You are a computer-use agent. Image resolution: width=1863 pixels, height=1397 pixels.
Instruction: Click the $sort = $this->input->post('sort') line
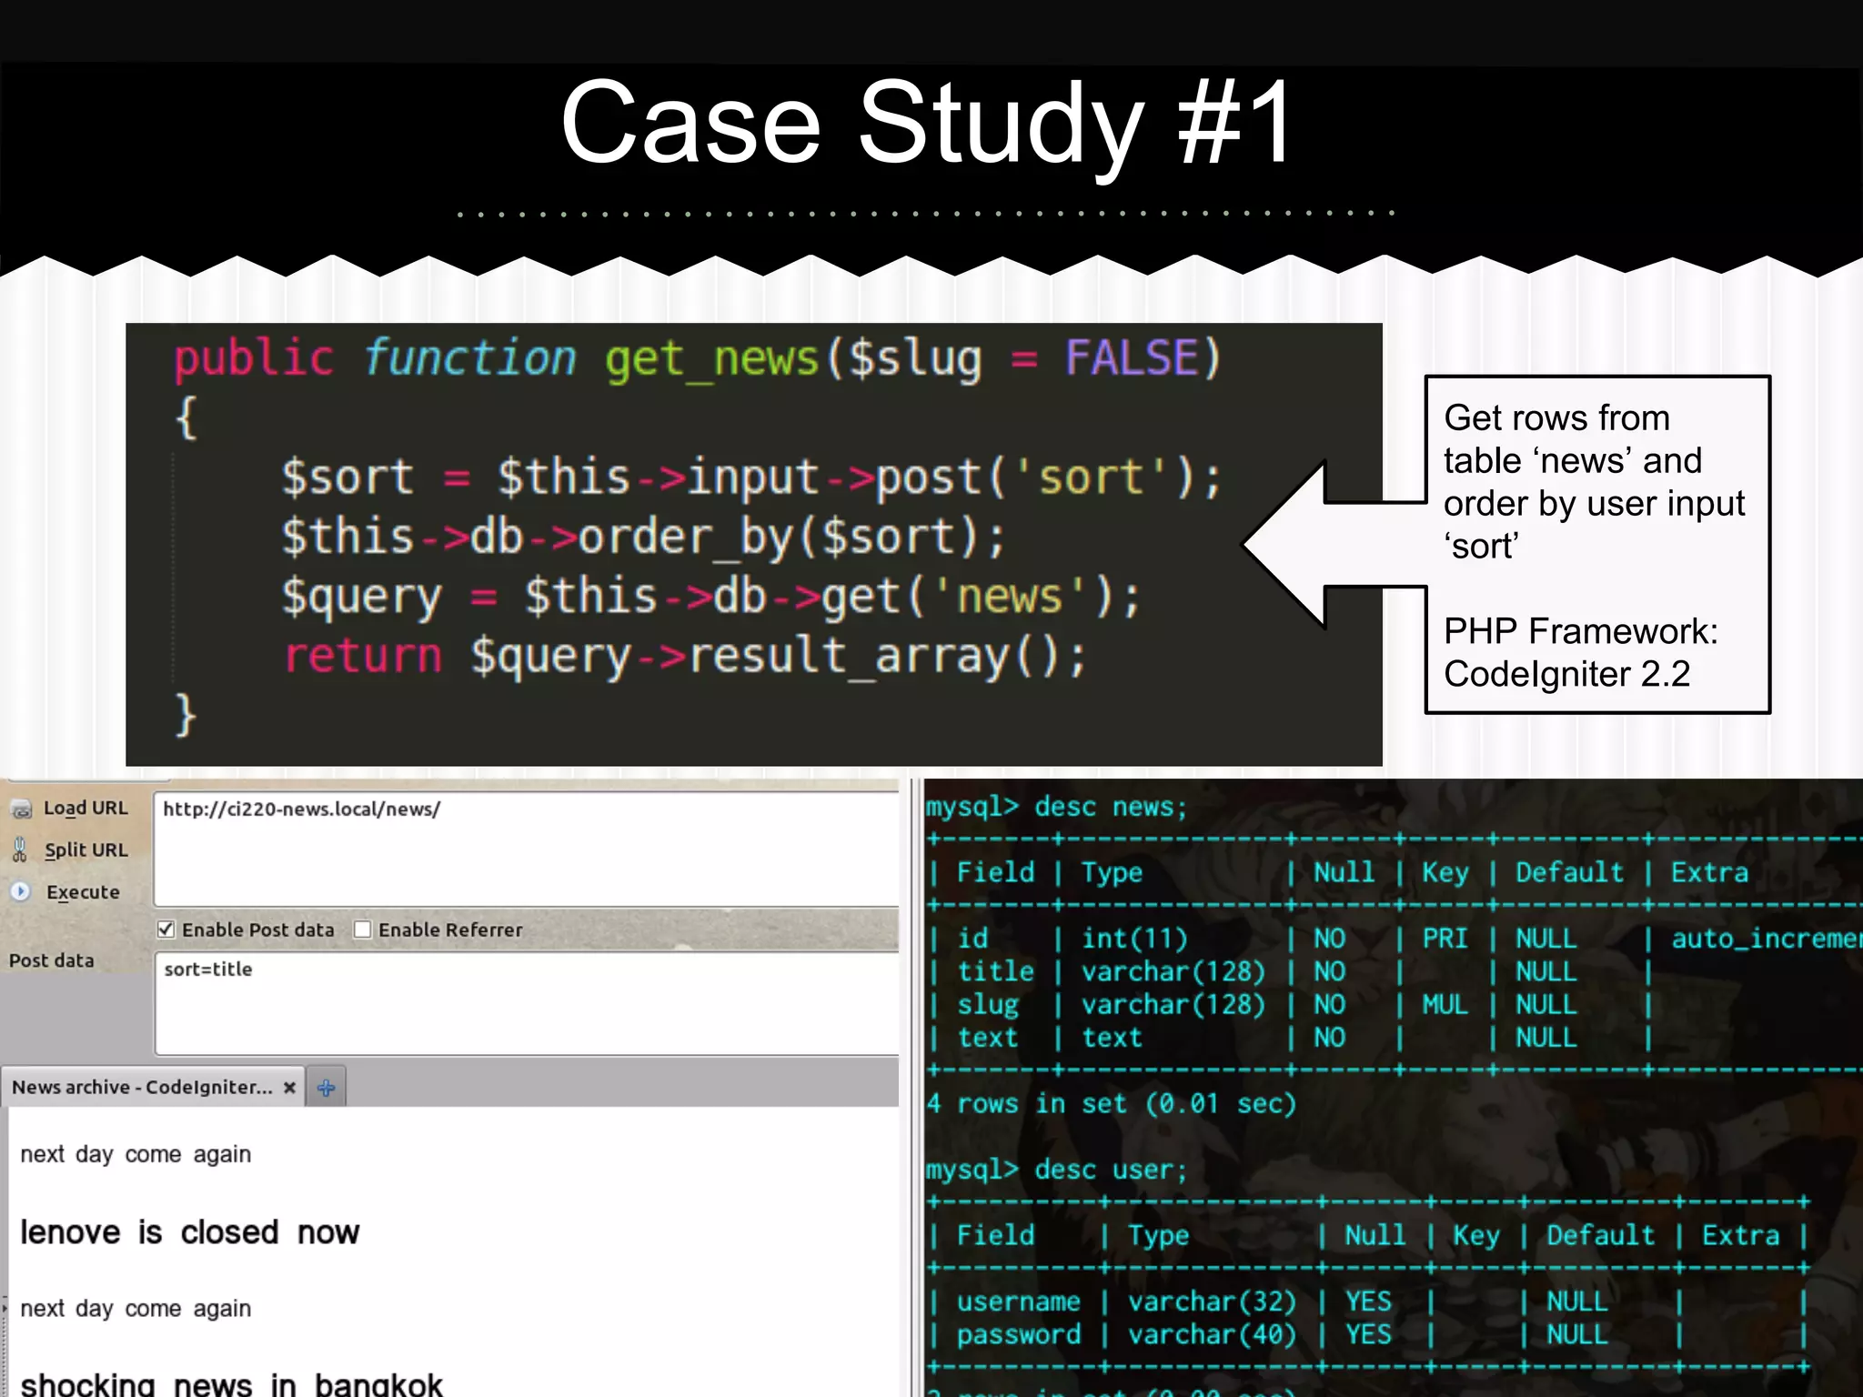pos(751,477)
